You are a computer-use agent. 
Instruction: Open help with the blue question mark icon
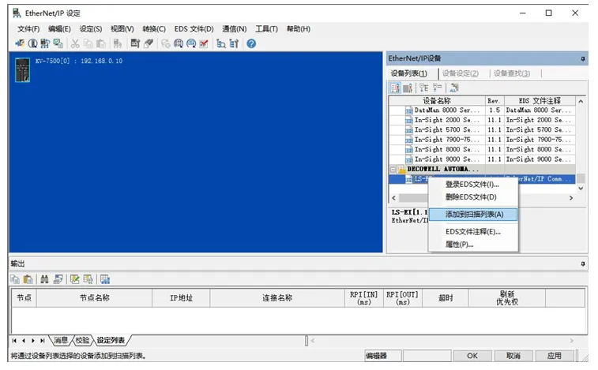coord(251,44)
